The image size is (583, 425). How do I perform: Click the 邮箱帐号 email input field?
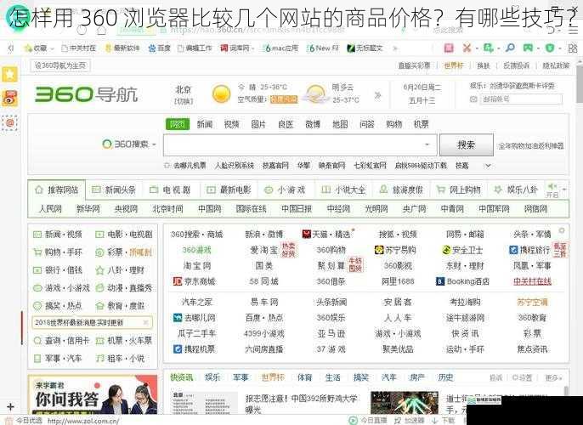(x=521, y=99)
